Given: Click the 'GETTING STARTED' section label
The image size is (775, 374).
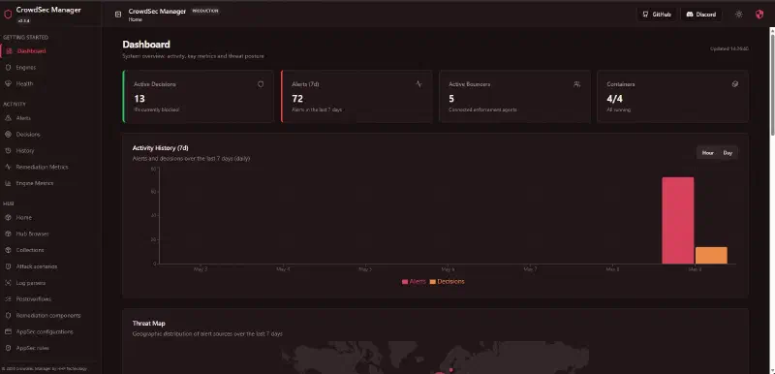Looking at the screenshot, I should (x=26, y=37).
